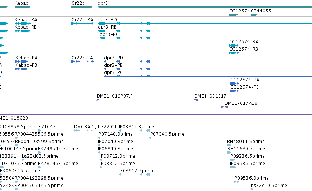Select EST bs23d02.5prime

point(23,160)
